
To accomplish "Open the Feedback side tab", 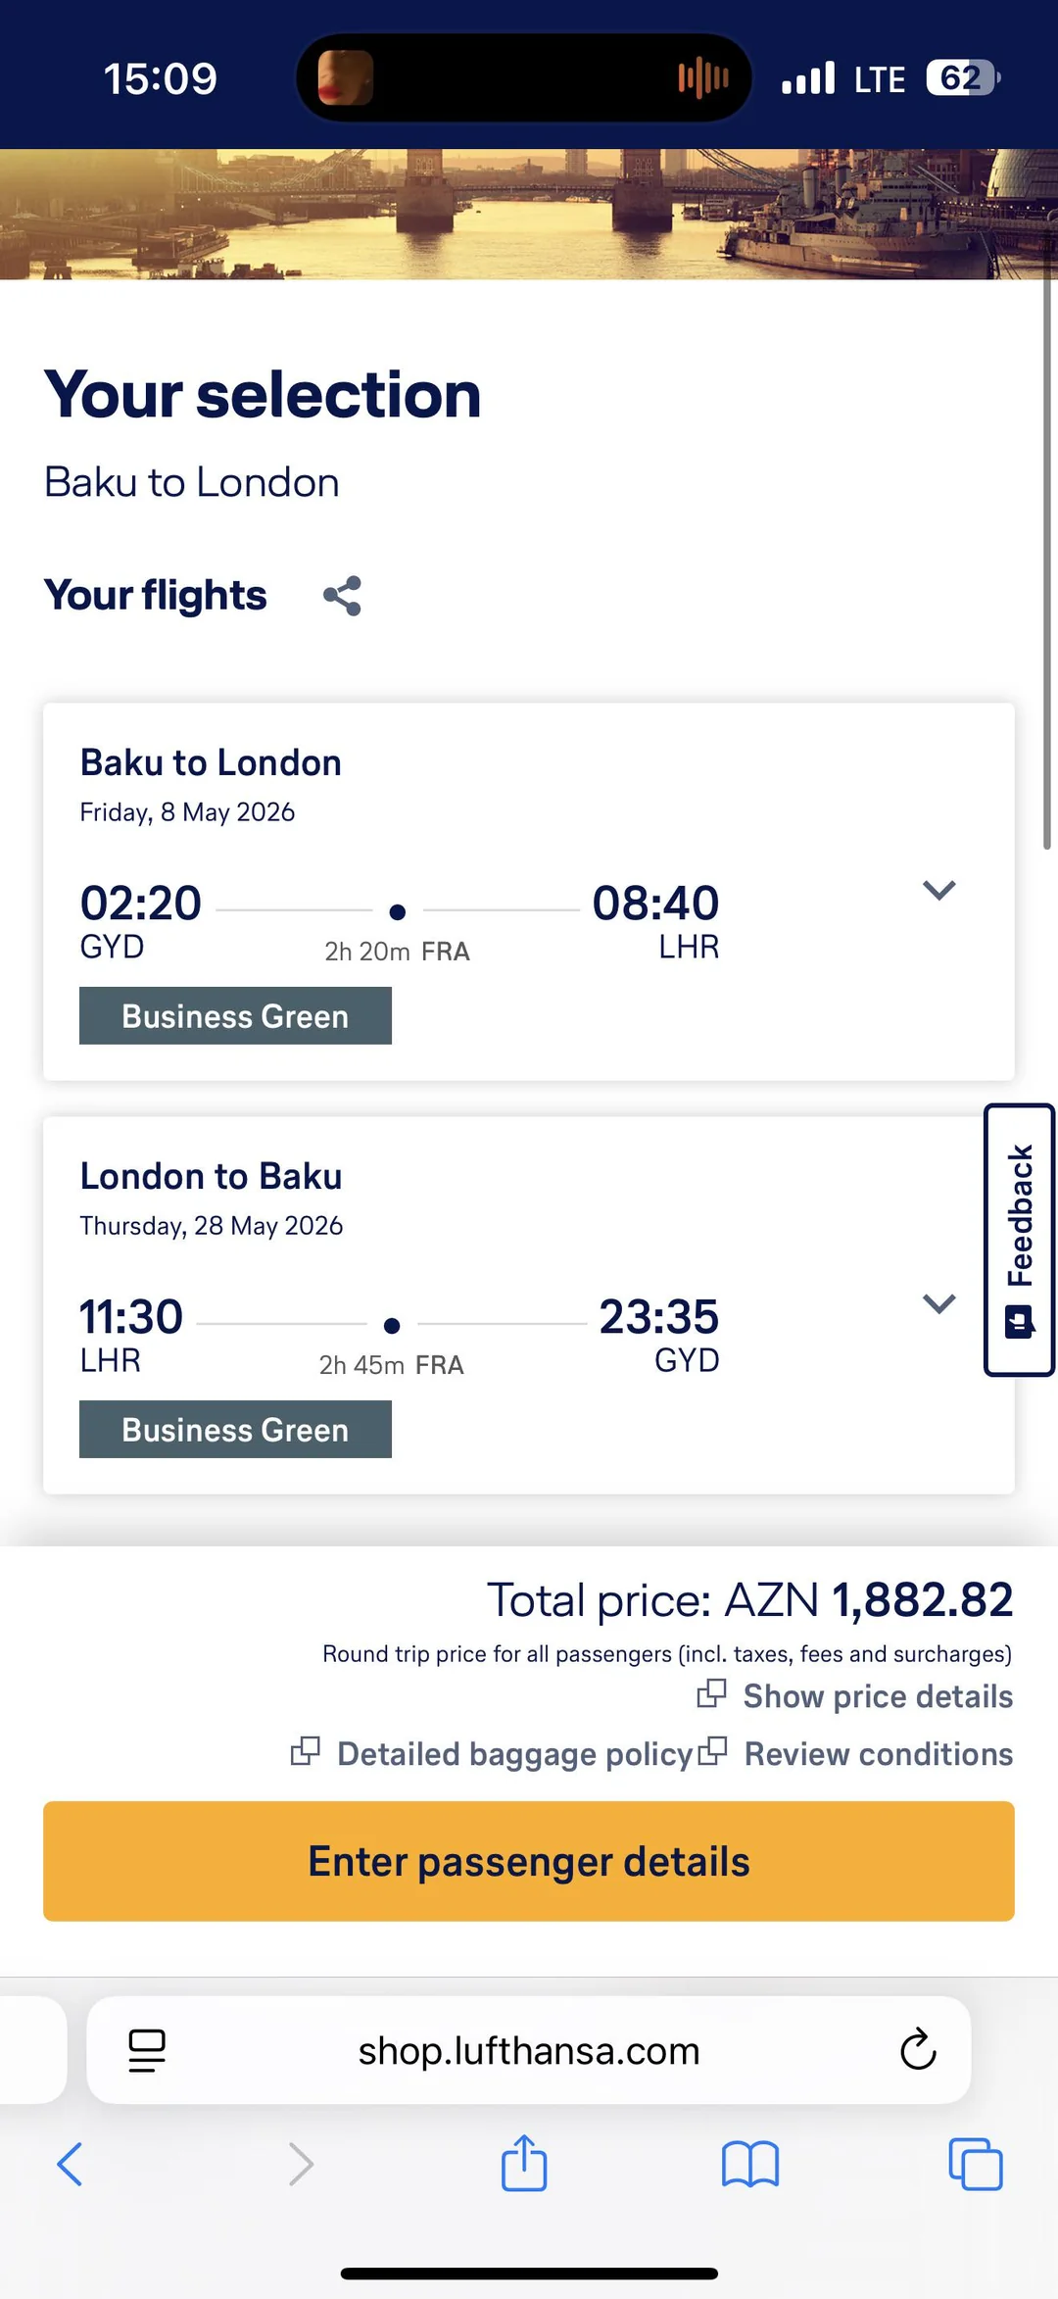I will click(x=1019, y=1240).
